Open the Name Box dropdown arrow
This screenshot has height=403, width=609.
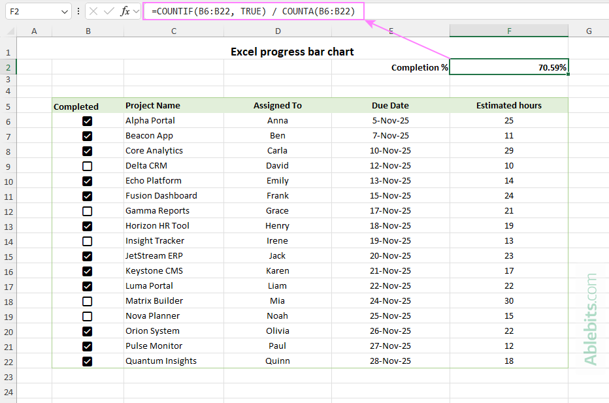(64, 11)
